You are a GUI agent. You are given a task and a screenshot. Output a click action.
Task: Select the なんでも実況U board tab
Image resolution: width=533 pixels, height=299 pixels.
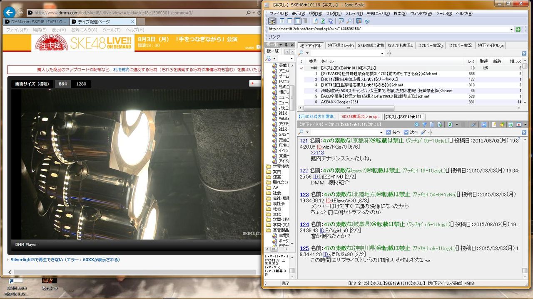click(x=400, y=45)
